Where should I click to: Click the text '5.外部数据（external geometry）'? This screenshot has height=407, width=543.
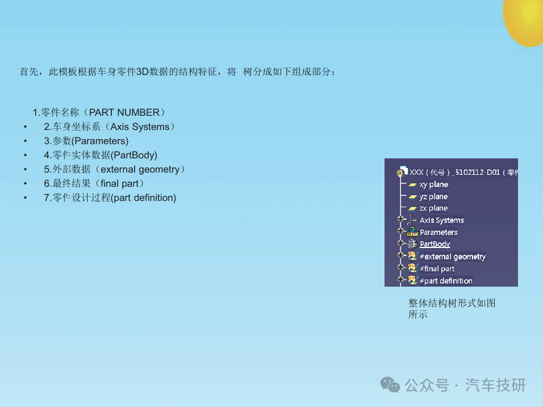[x=116, y=169]
